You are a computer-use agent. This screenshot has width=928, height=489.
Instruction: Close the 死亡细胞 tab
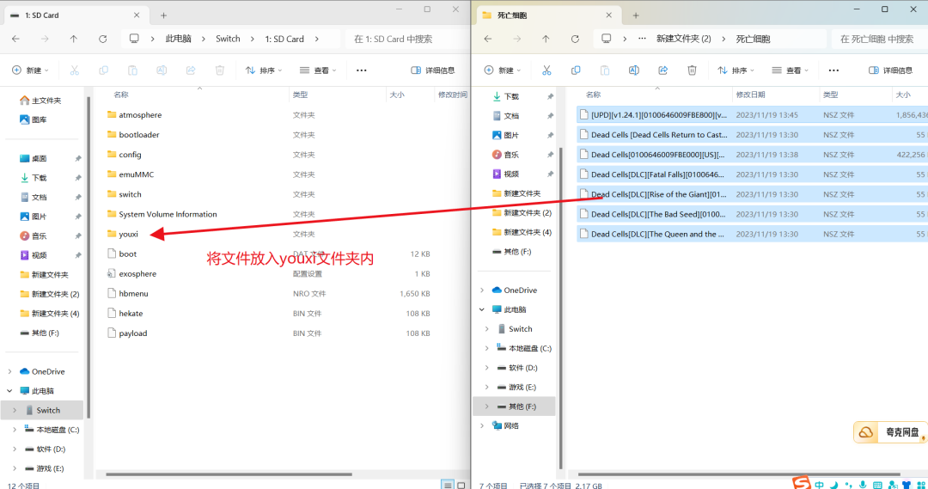(609, 15)
